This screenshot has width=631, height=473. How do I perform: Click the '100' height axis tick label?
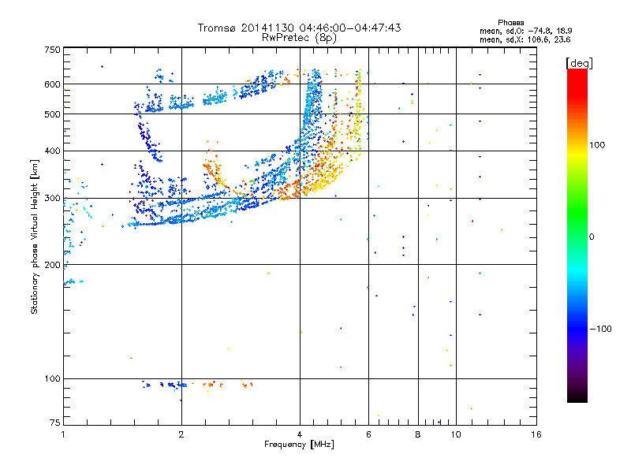point(52,378)
